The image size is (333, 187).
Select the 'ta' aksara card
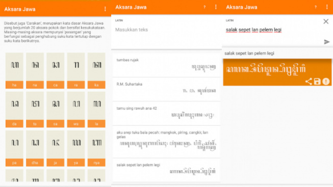[35, 110]
